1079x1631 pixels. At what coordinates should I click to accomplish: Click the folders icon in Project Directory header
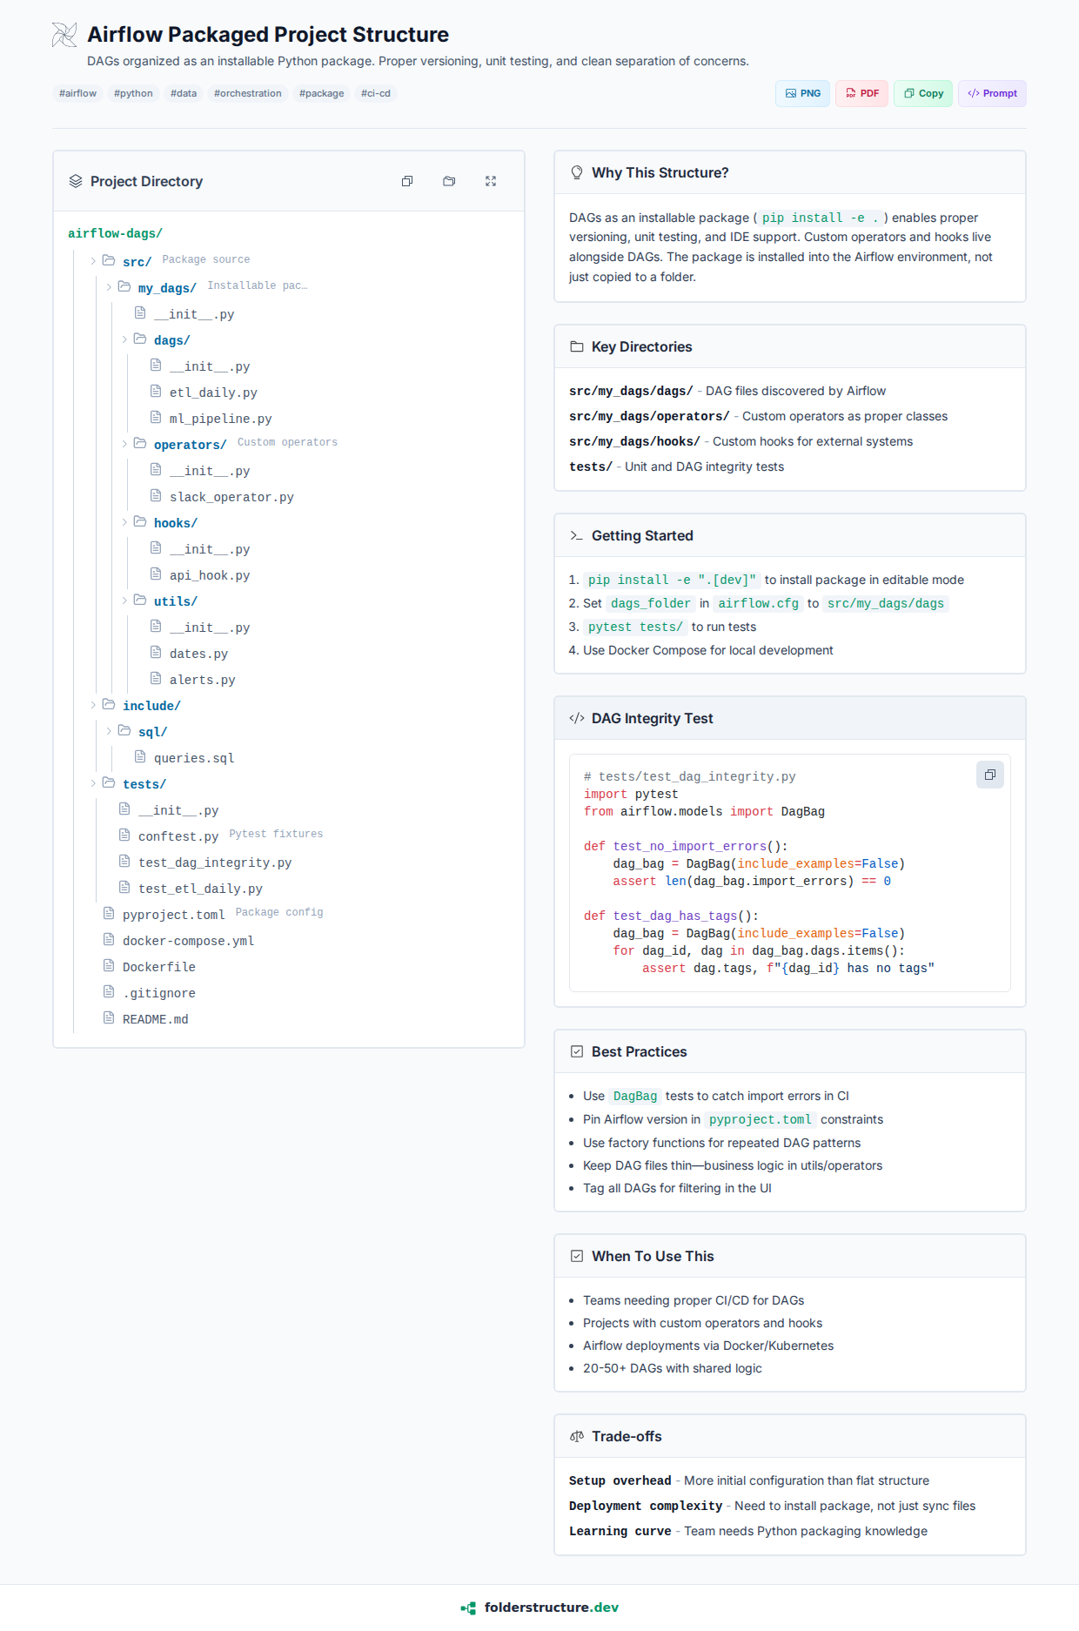(449, 181)
